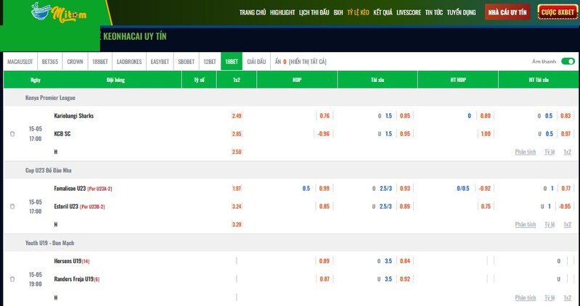Click HIỂN THỊ TẤT CẢ show-all link
This screenshot has width=580, height=306.
308,62
